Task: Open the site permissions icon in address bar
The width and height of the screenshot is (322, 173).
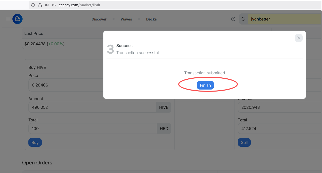Action: coord(47,5)
